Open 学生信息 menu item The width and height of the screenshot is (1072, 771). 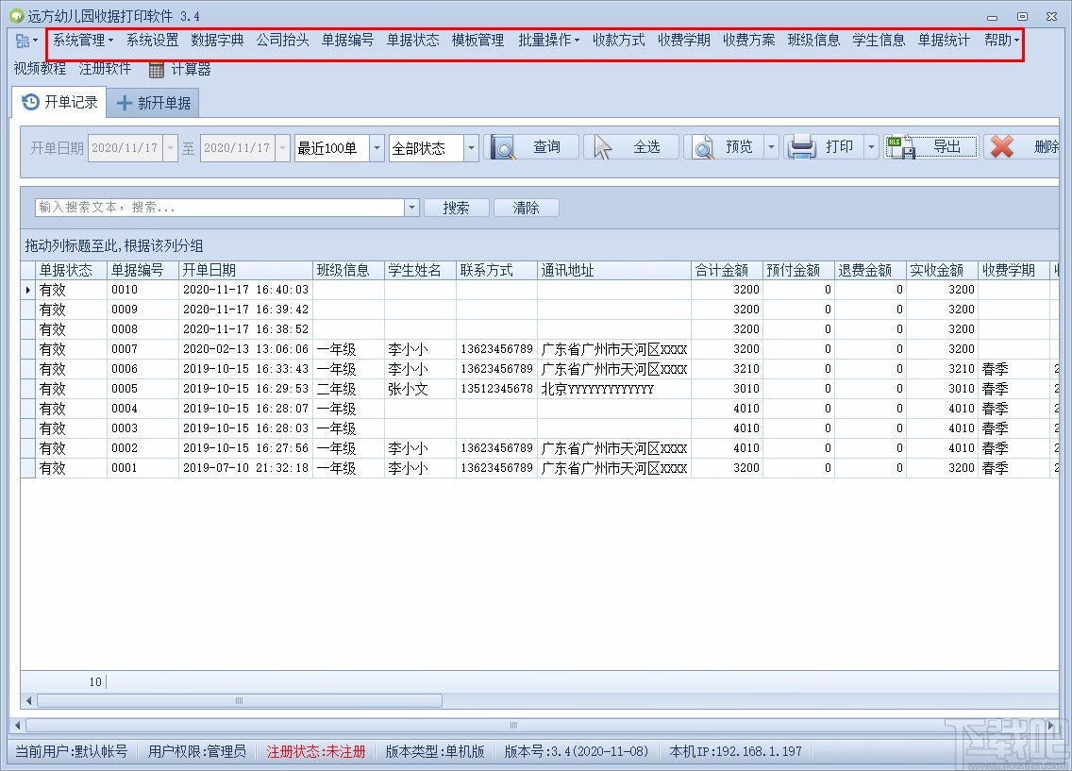(879, 41)
